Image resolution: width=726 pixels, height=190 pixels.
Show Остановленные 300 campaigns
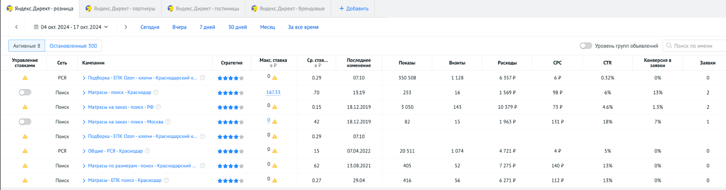pyautogui.click(x=74, y=46)
